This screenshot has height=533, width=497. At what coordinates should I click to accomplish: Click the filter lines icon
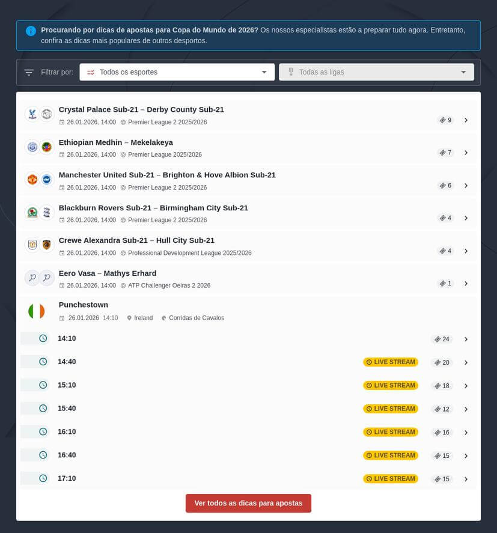pyautogui.click(x=29, y=73)
